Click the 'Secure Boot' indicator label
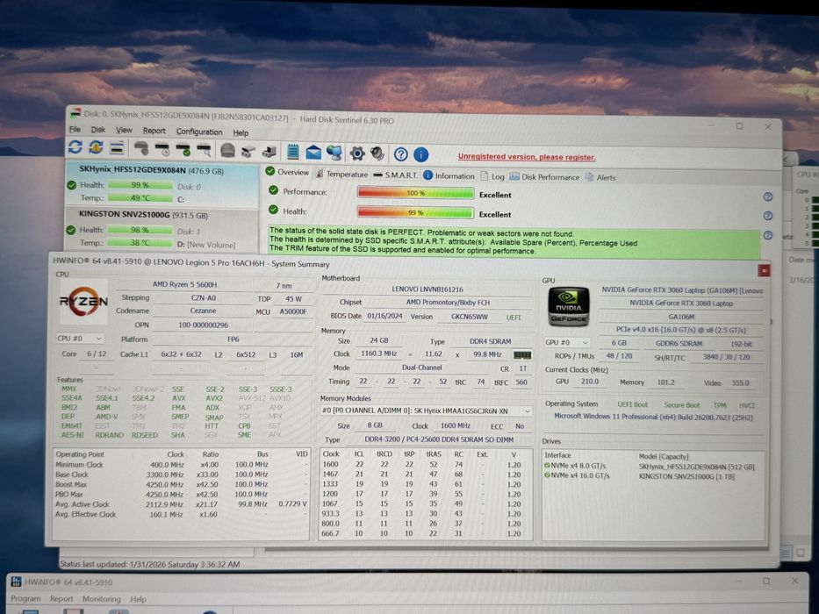 click(682, 405)
